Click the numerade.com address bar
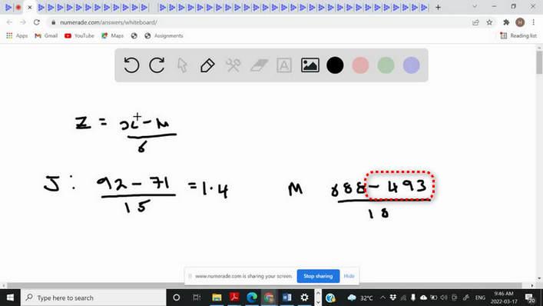543x306 pixels. [x=260, y=22]
